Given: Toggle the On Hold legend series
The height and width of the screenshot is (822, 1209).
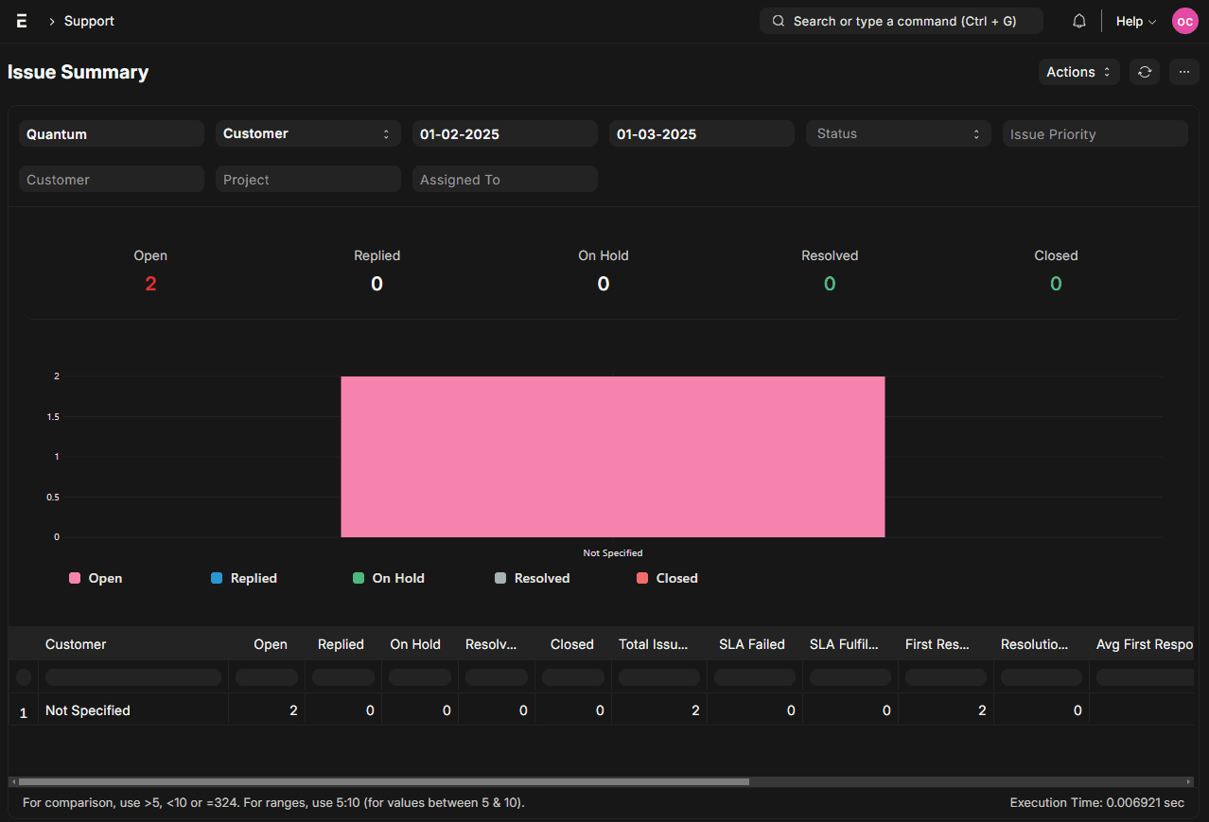Looking at the screenshot, I should point(389,578).
